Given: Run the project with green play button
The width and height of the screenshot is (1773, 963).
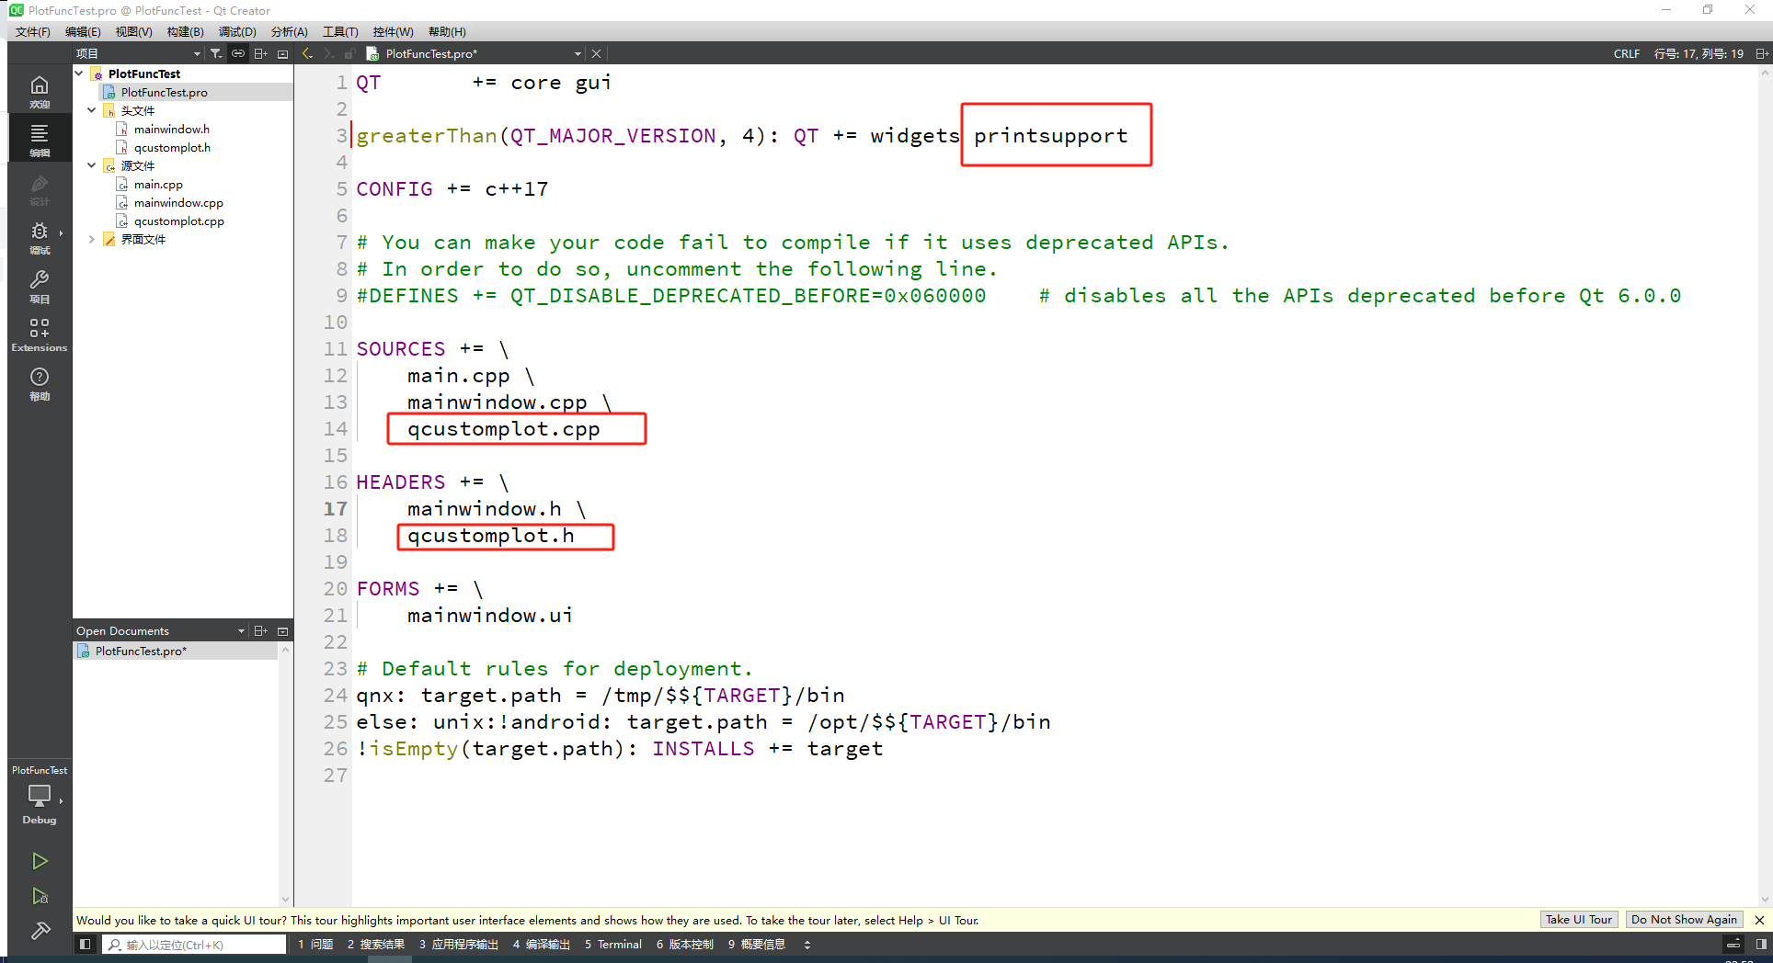Looking at the screenshot, I should coord(40,861).
